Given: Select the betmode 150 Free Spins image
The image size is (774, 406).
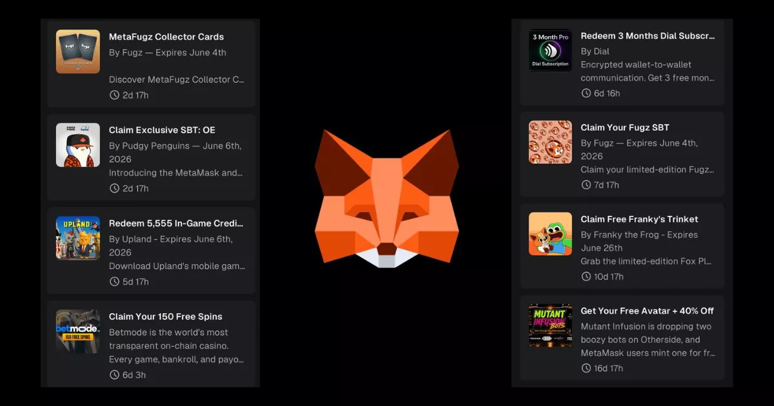Looking at the screenshot, I should (78, 331).
